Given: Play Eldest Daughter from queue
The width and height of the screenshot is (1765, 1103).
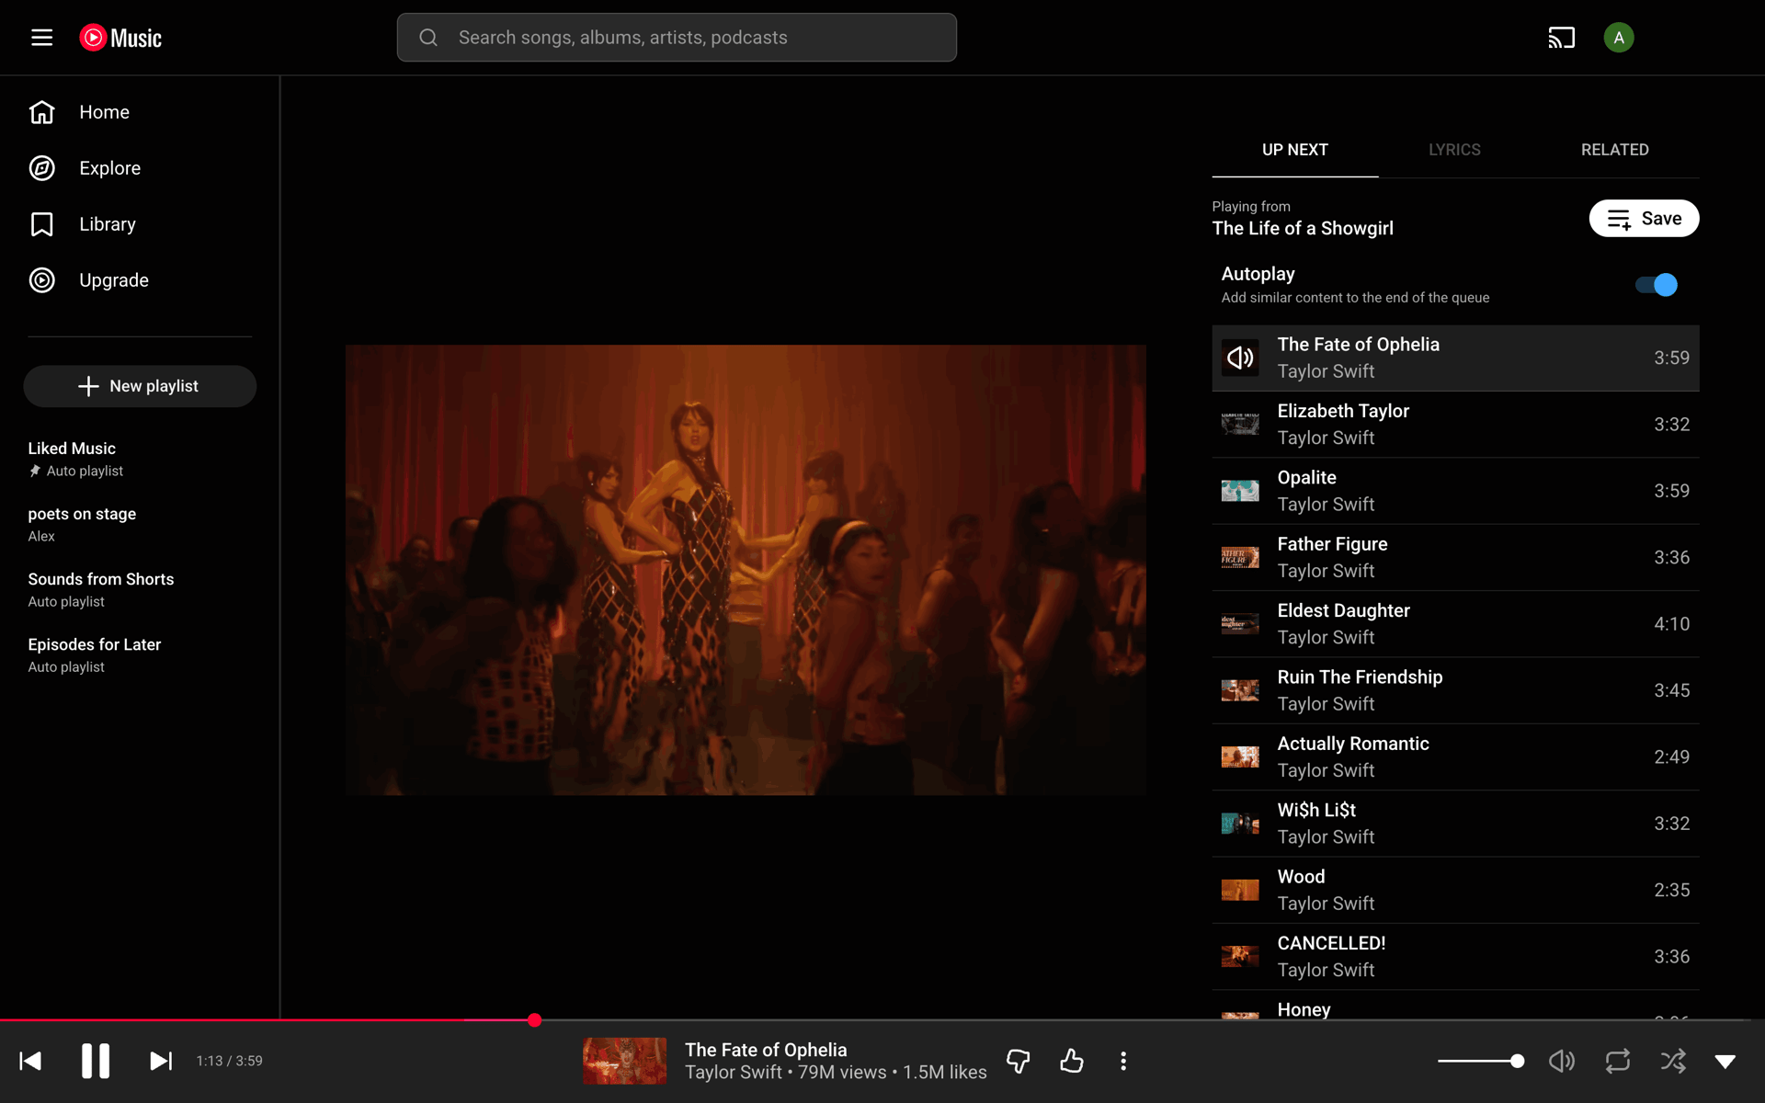Looking at the screenshot, I should (x=1455, y=624).
